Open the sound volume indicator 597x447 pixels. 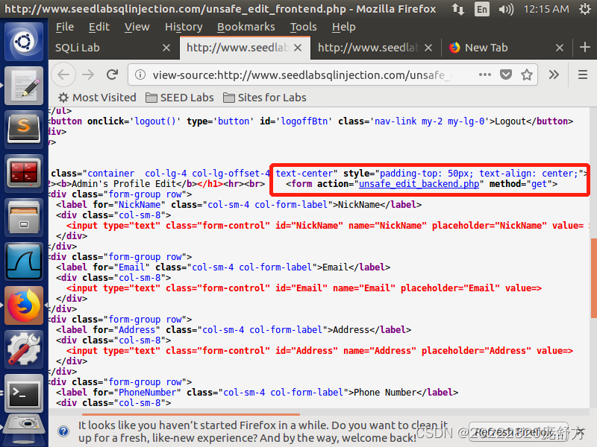tap(506, 9)
